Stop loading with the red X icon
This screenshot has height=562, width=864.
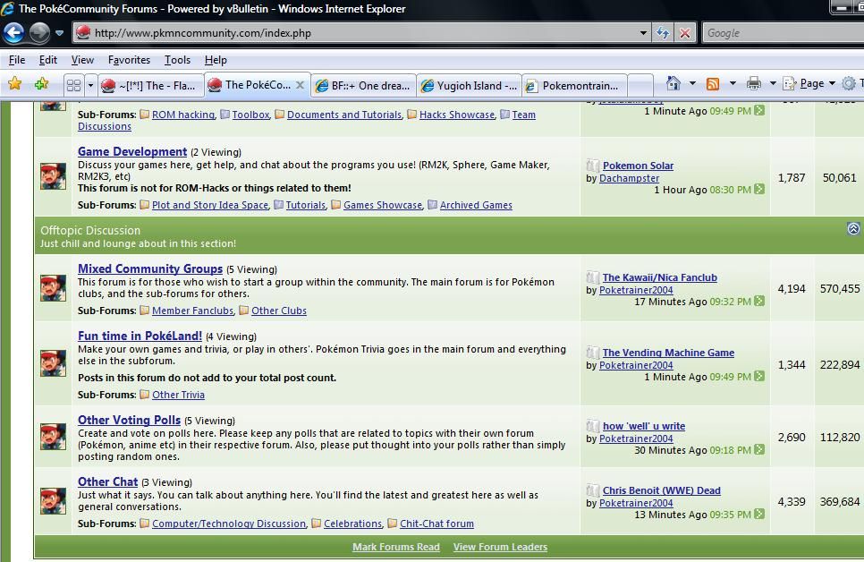pos(685,33)
